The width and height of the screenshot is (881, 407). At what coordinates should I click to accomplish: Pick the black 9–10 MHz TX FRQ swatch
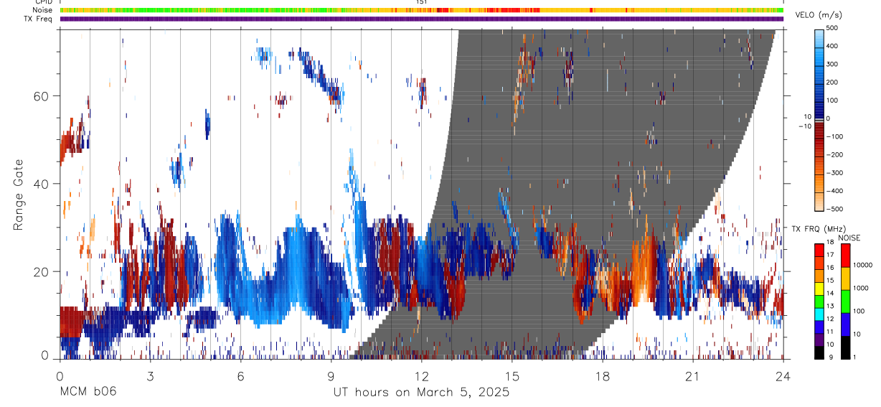(819, 352)
